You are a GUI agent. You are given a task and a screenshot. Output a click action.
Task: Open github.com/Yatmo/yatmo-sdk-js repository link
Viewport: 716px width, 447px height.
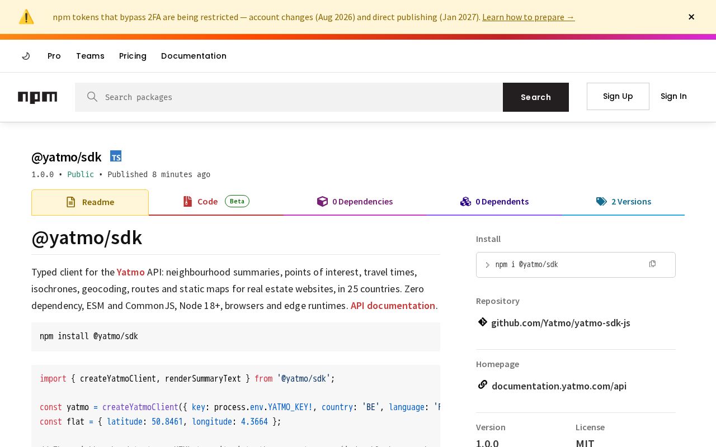coord(560,323)
